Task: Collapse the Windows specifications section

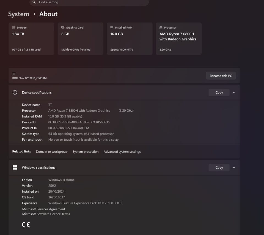Action: tap(234, 168)
